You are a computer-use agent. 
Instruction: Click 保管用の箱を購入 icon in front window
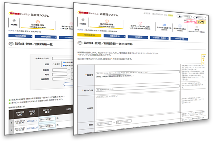[x=180, y=26]
